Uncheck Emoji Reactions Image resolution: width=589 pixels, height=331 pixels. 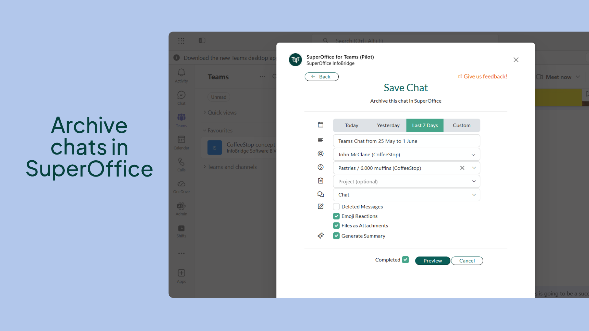336,216
